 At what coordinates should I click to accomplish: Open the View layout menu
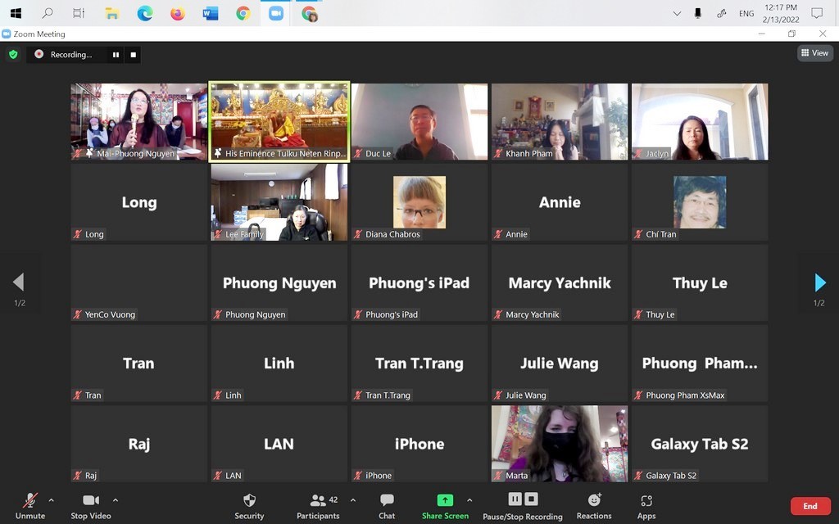click(814, 53)
